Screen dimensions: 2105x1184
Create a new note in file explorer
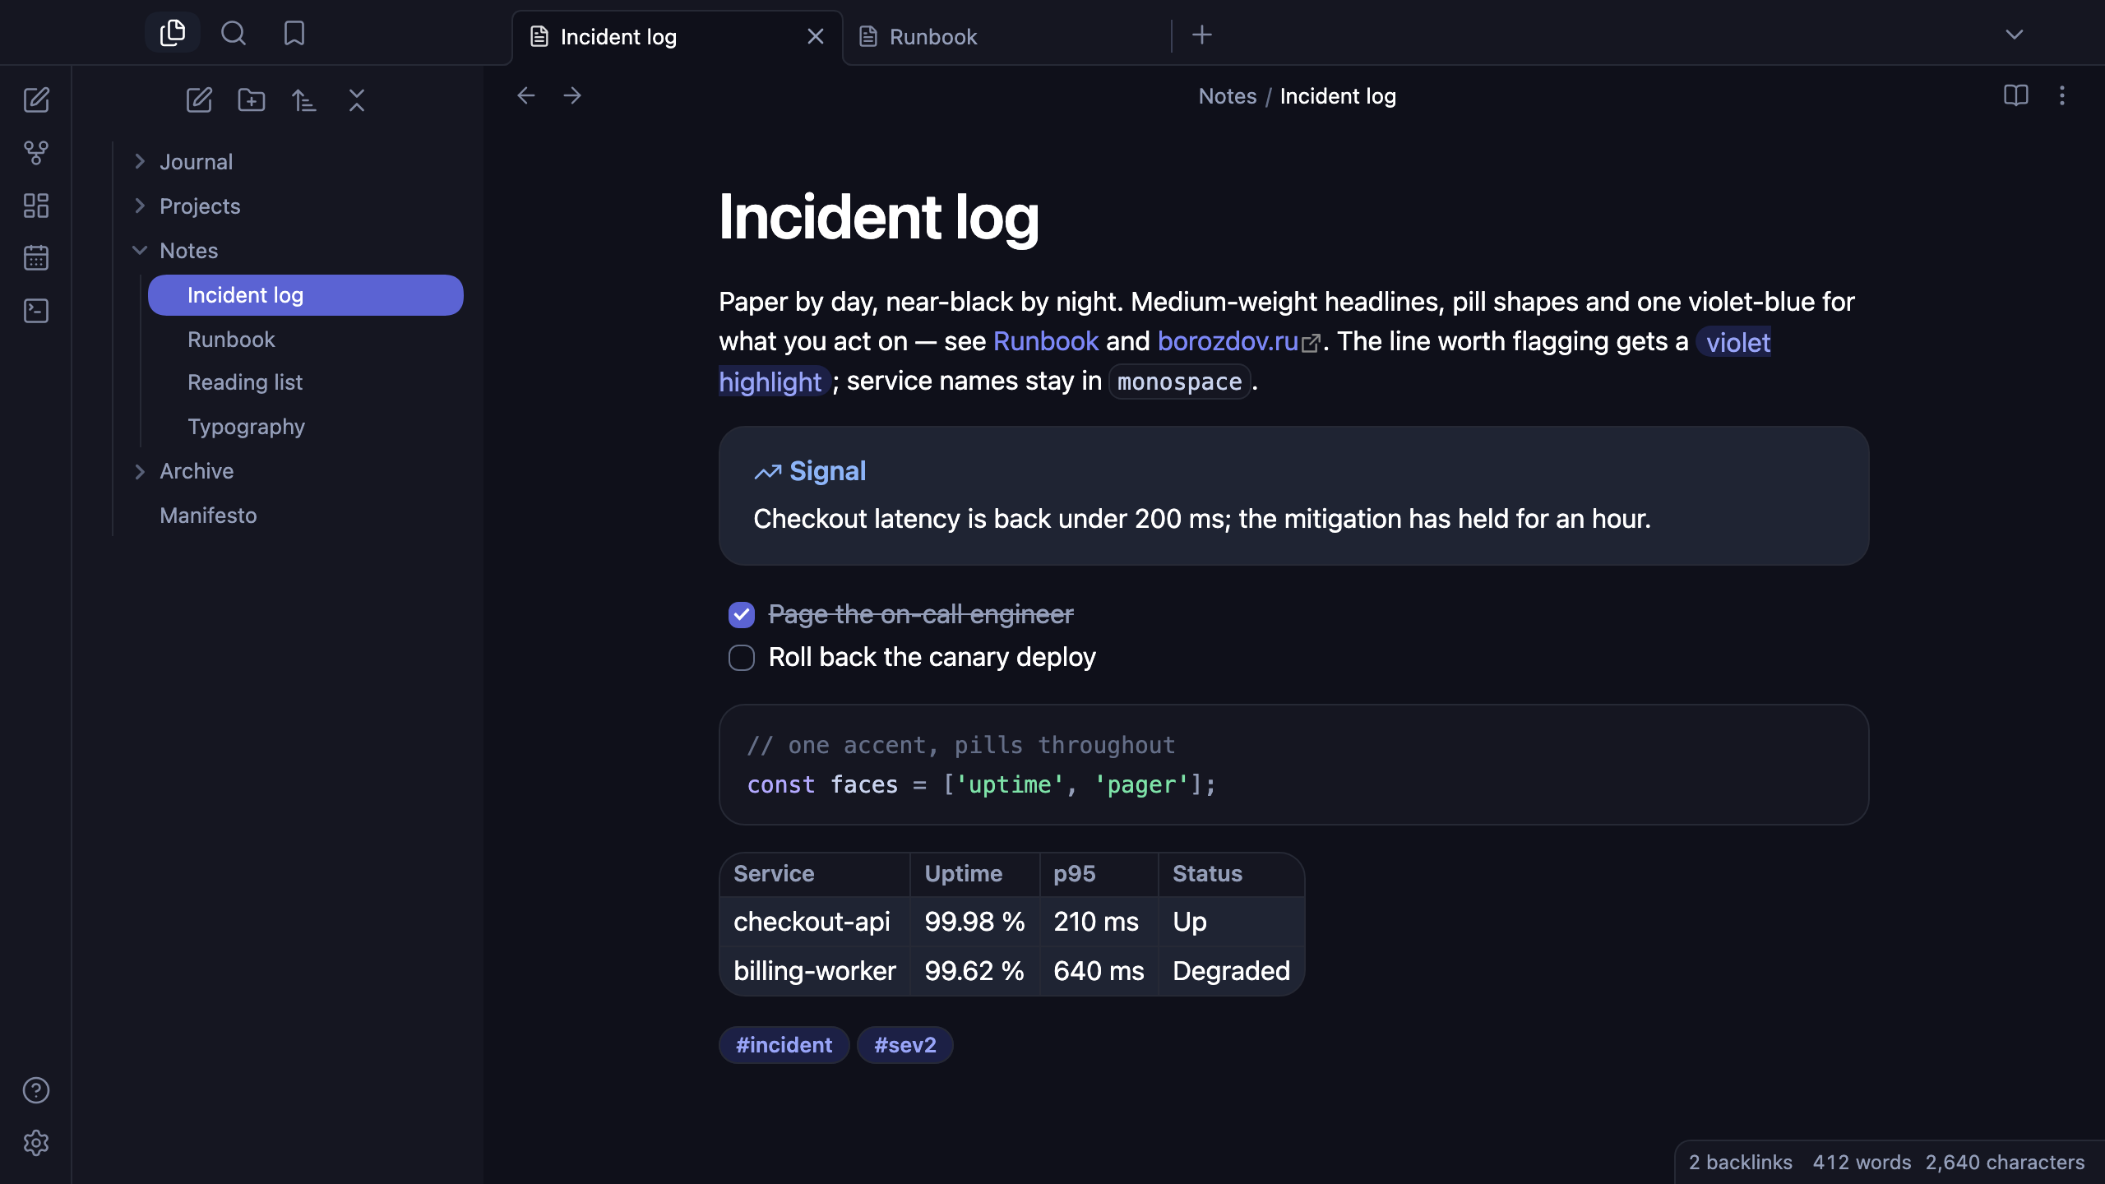click(199, 100)
